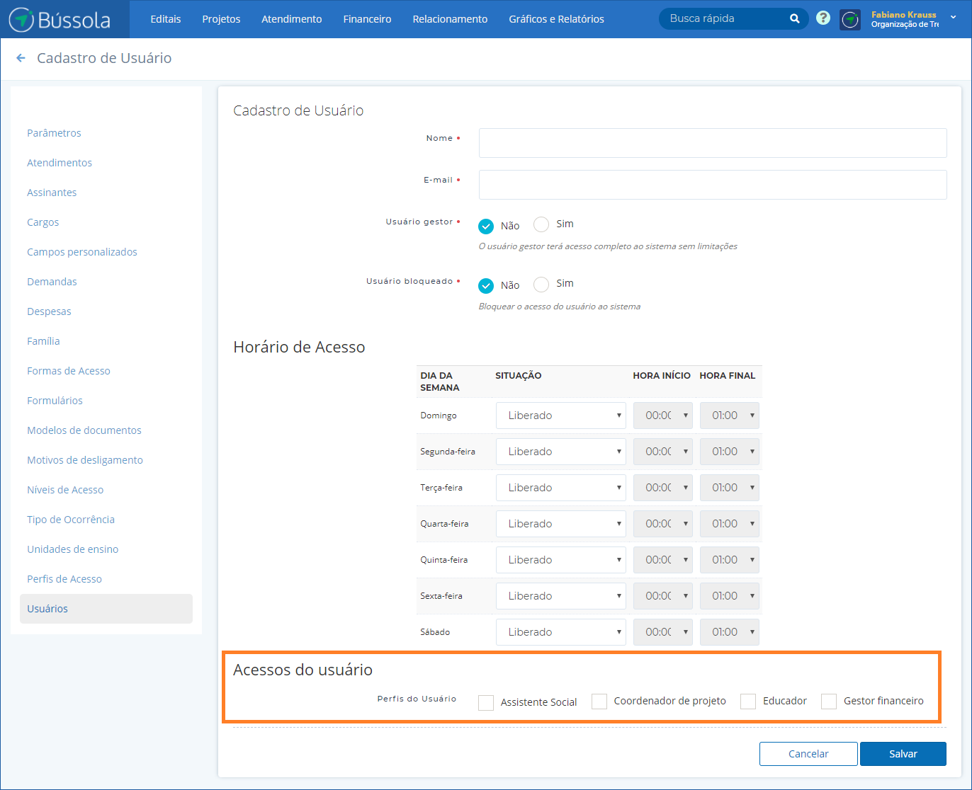Screen dimensions: 972x790
Task: Open Formas de Acesso in sidebar
Action: click(x=69, y=371)
